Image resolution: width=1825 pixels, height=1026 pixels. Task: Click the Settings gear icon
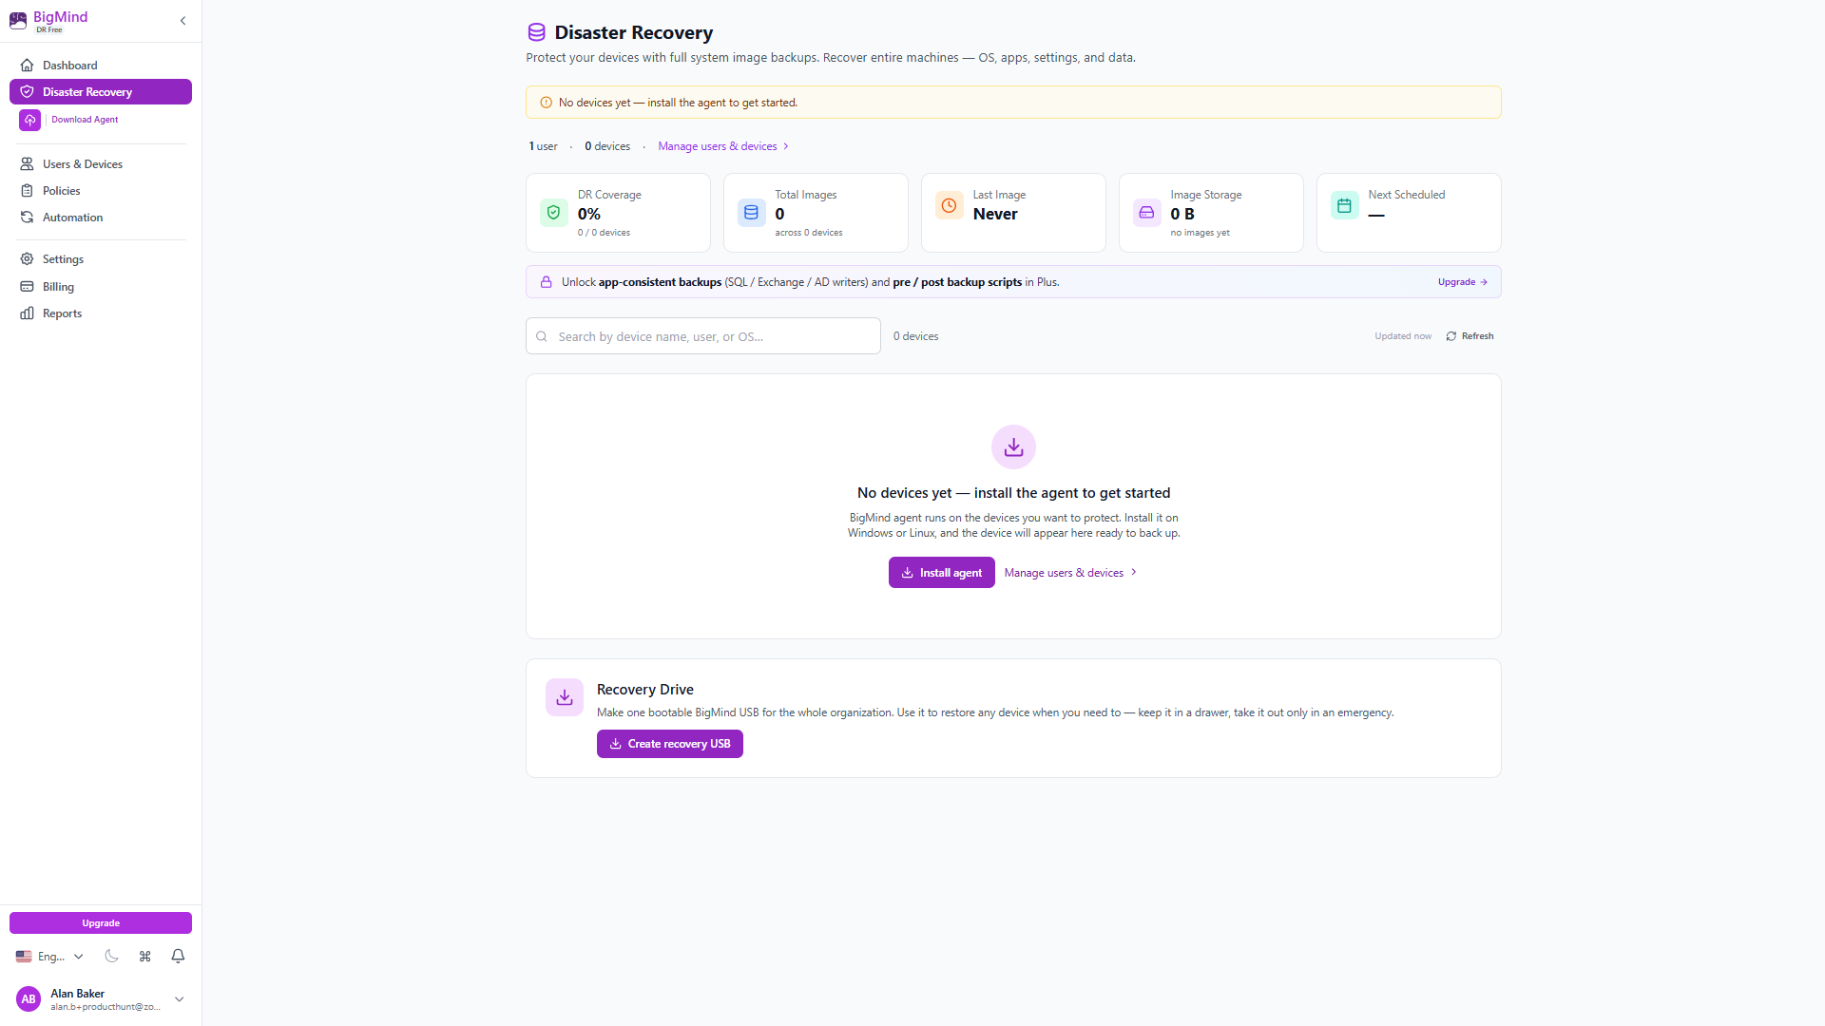coord(28,259)
